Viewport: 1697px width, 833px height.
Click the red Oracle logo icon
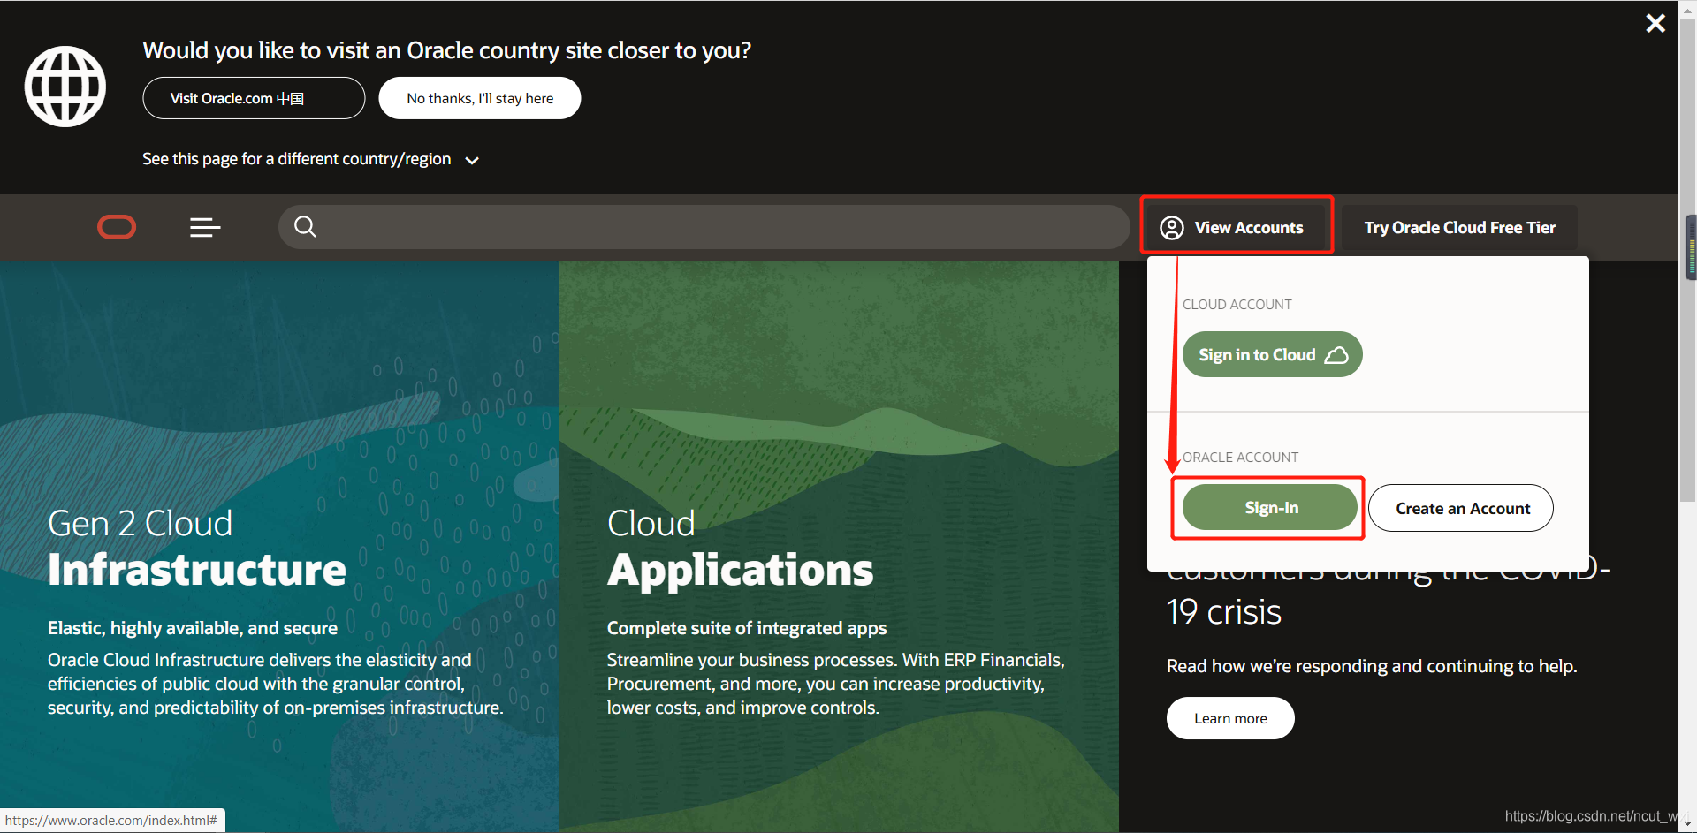click(x=117, y=228)
